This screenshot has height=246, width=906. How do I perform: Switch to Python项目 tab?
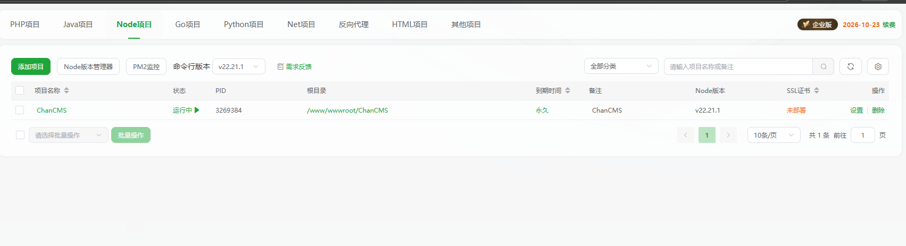click(244, 24)
